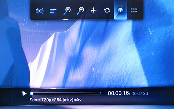174x109 pixels.
Task: Click the file name Scrat 720p.x264 (mkv).mkv
Action: 55,100
